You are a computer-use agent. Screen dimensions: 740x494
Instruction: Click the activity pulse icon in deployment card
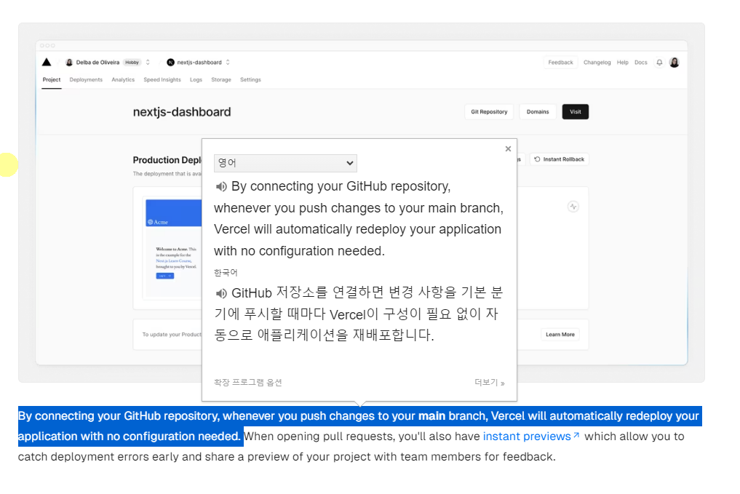[573, 207]
